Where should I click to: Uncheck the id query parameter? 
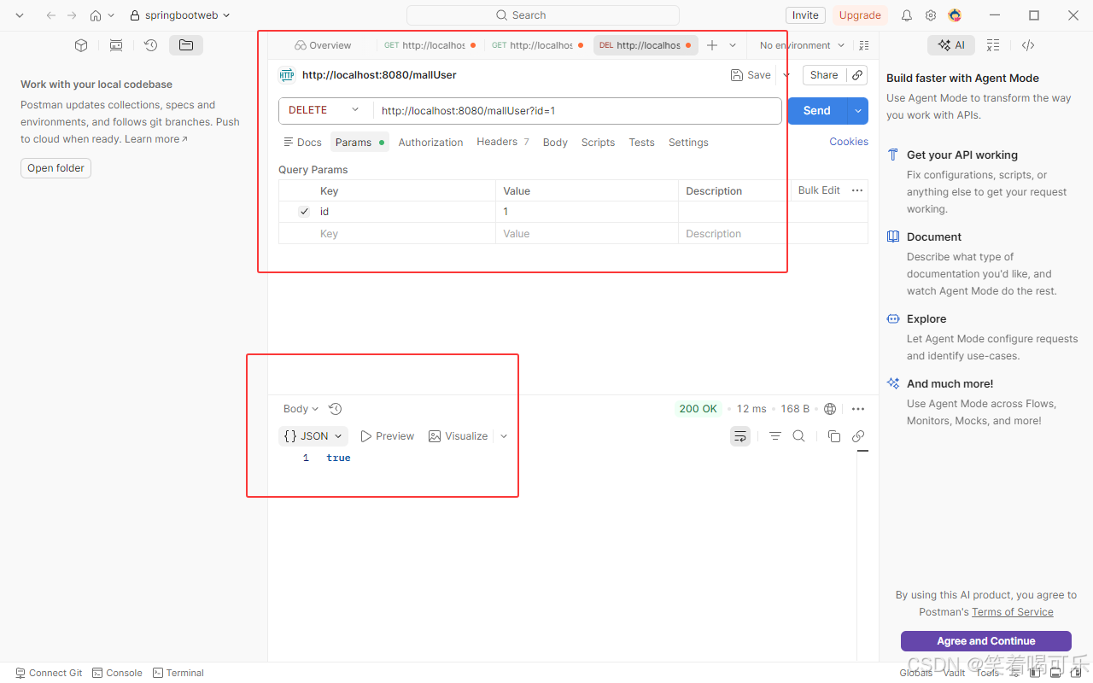[304, 212]
